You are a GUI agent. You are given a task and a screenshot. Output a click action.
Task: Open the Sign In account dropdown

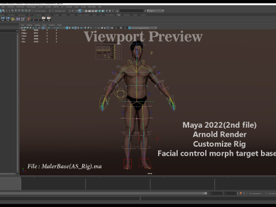click(155, 11)
